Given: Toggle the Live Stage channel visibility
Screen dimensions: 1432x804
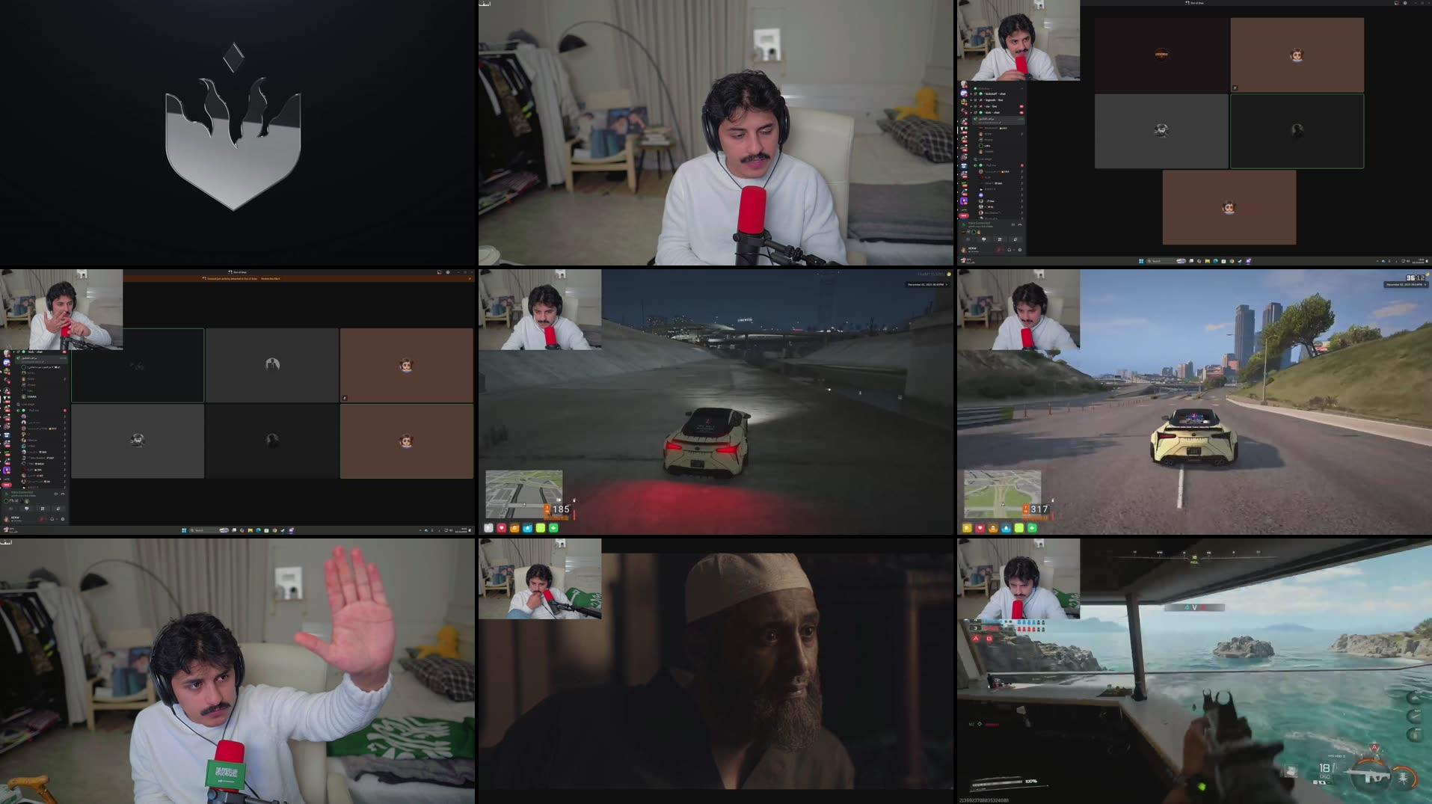Looking at the screenshot, I should point(25,404).
